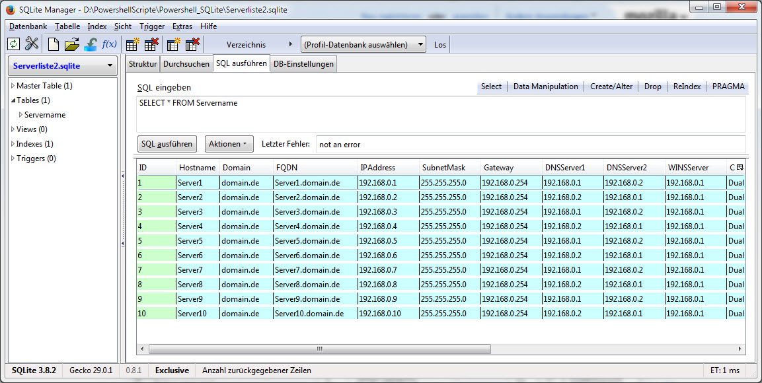Click the Refresh database toolbar icon

(14, 44)
